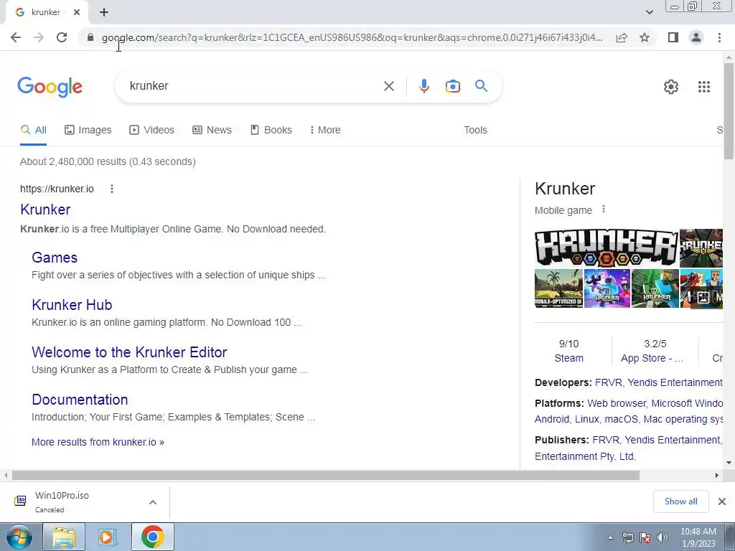Open the taskbar clock showing 10:48 AM
The image size is (735, 551).
pos(698,537)
